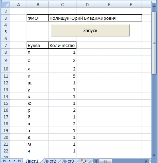Screen dimensions: 158x163
Task: Go to next sheet navigation arrow
Action: pyautogui.click(x=14, y=161)
